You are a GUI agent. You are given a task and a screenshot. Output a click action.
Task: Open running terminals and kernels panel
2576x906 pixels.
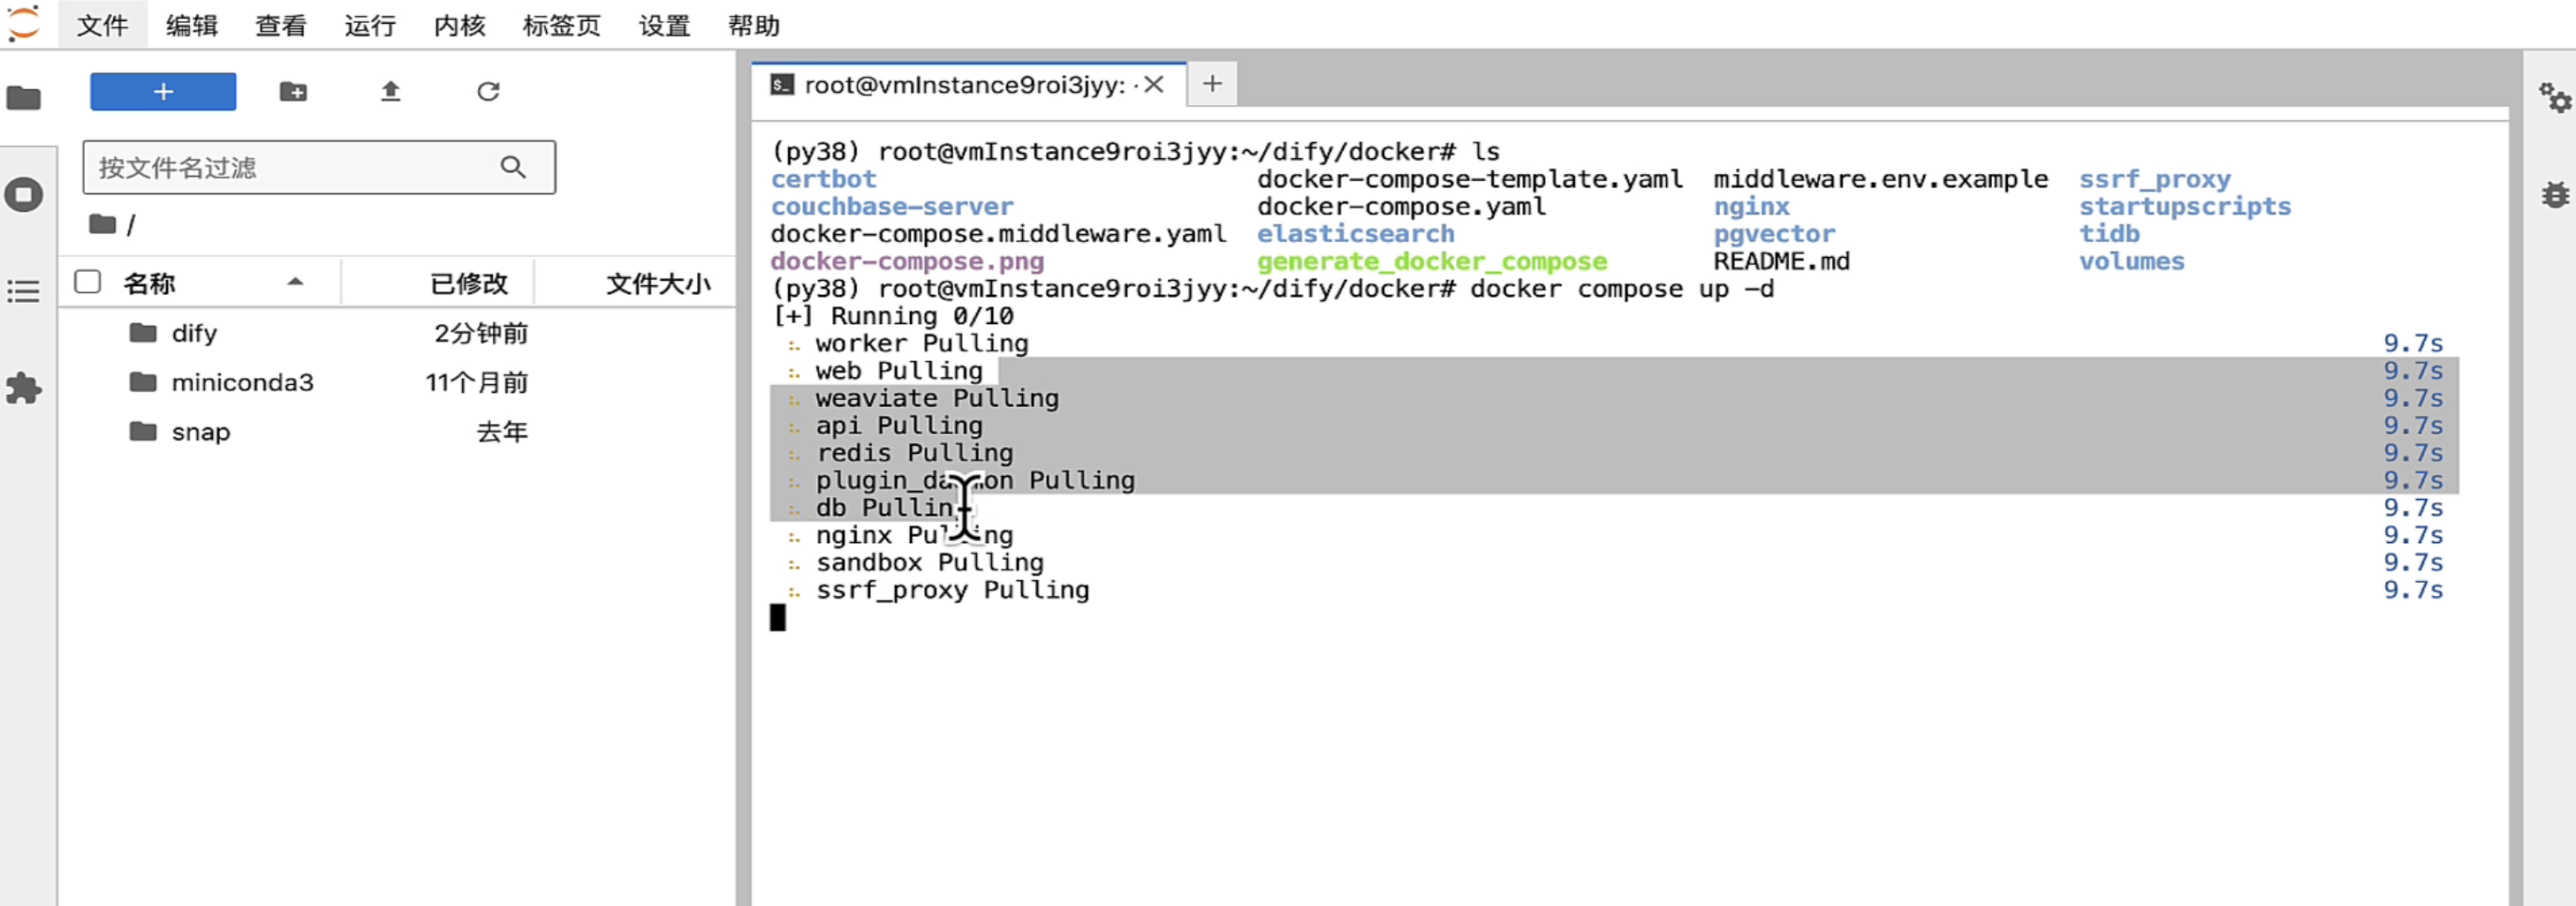click(x=24, y=194)
